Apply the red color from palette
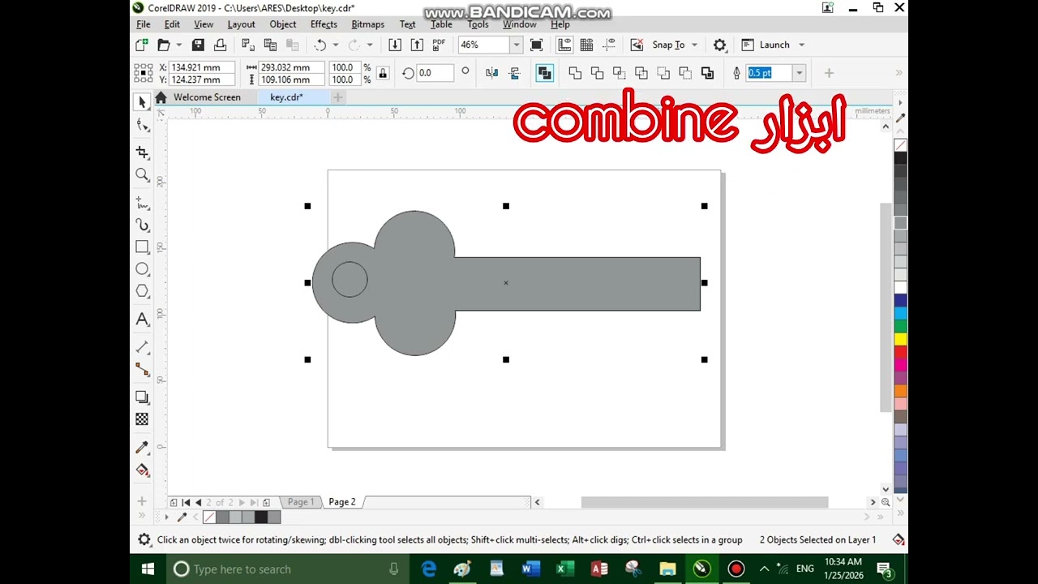Viewport: 1038px width, 584px height. coord(900,353)
